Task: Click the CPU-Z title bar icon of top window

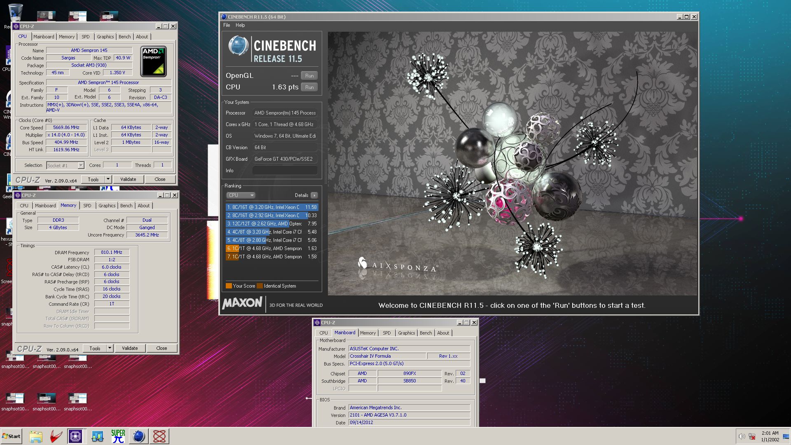Action: pos(16,26)
